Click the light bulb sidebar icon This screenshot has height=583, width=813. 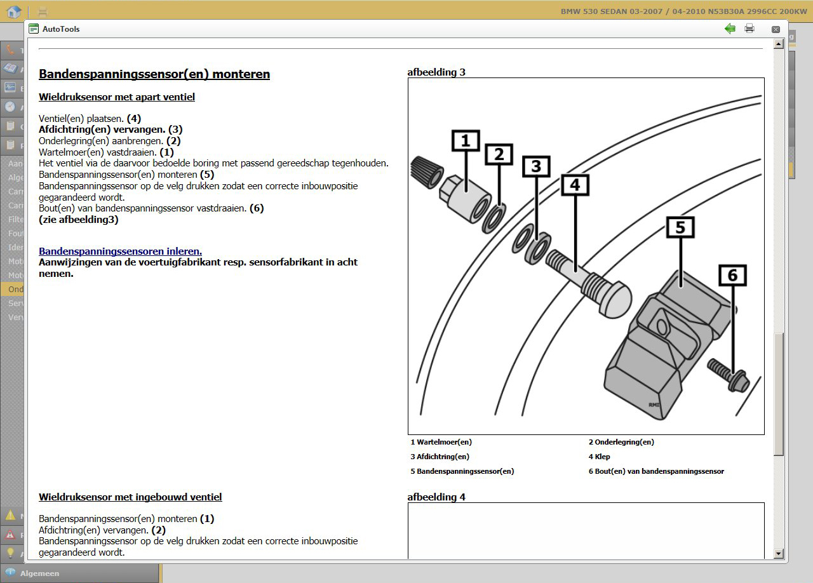11,553
